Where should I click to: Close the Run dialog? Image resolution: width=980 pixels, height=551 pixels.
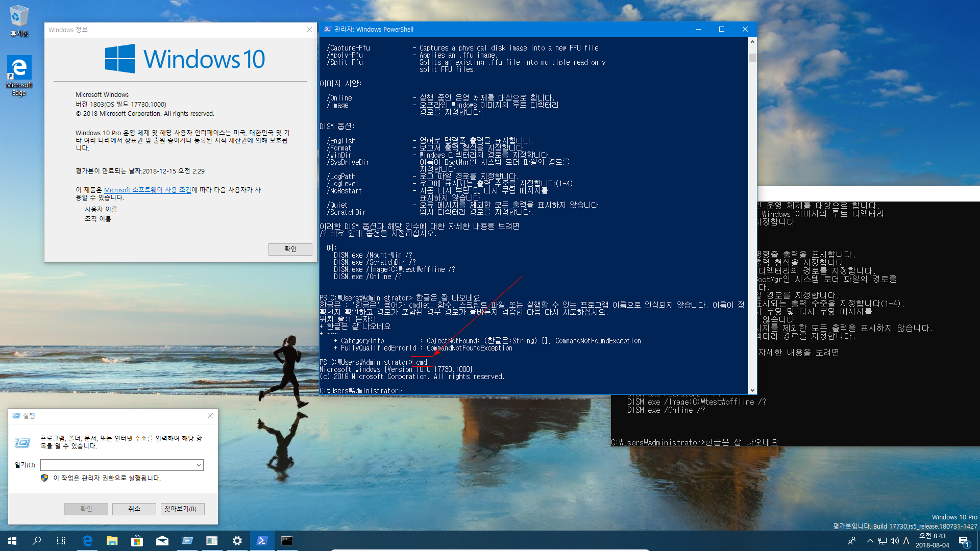(x=210, y=416)
